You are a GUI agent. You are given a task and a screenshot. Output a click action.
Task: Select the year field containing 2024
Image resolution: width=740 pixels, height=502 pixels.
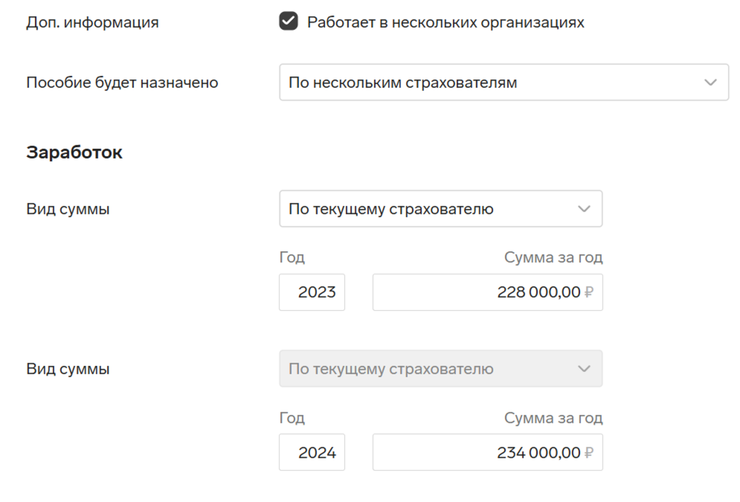coord(312,452)
